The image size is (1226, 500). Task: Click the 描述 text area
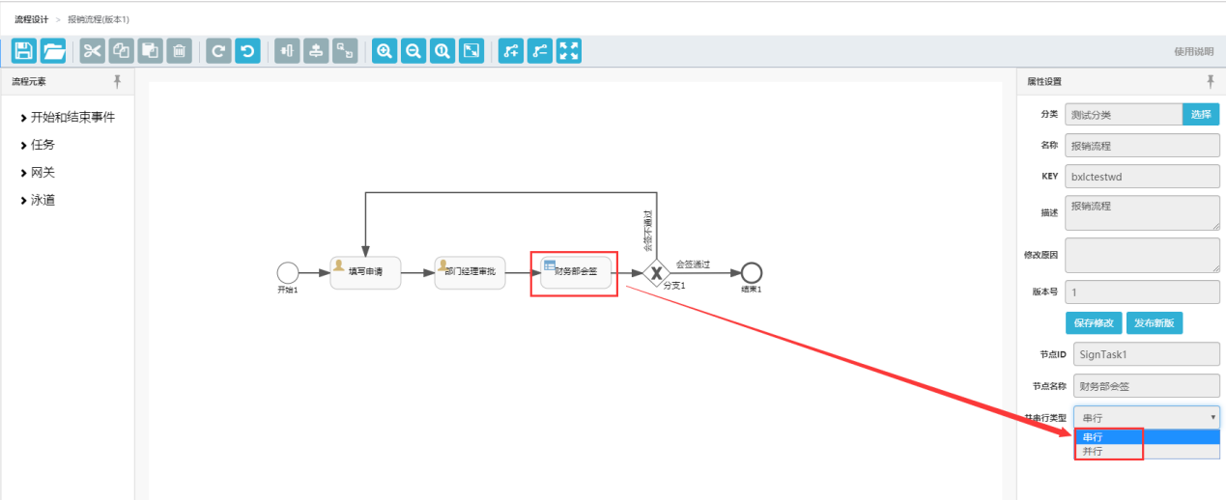[1143, 212]
